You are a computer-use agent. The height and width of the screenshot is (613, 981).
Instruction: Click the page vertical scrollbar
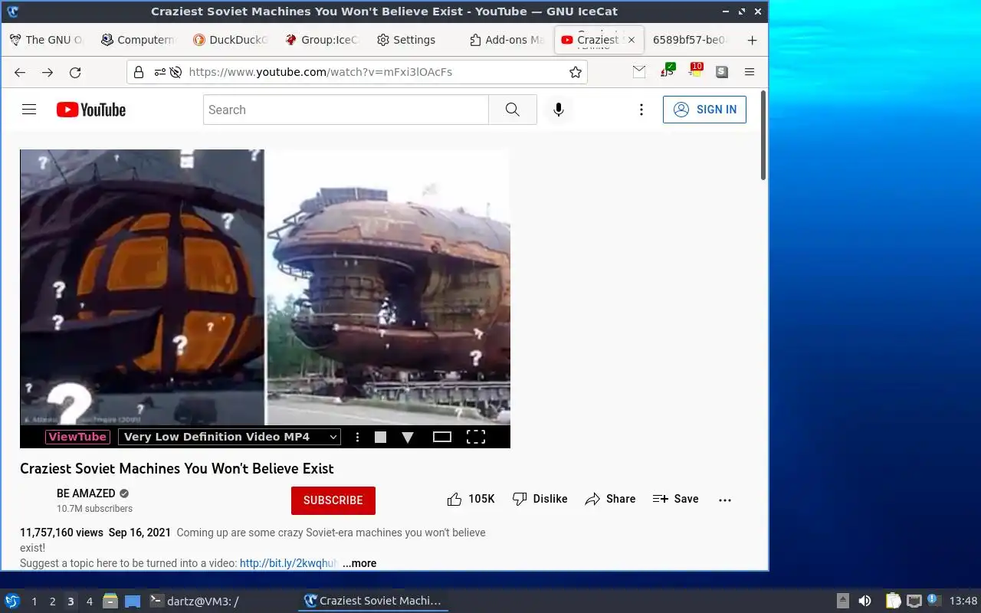tap(763, 136)
